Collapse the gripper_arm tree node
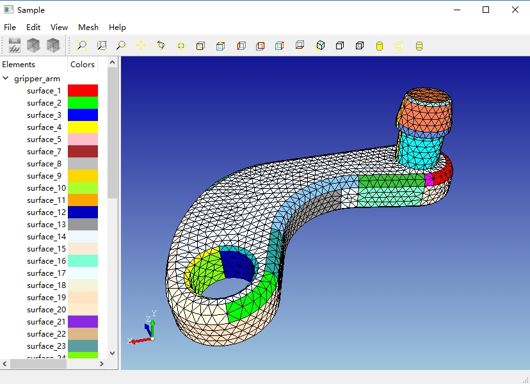Image resolution: width=530 pixels, height=384 pixels. pyautogui.click(x=6, y=79)
